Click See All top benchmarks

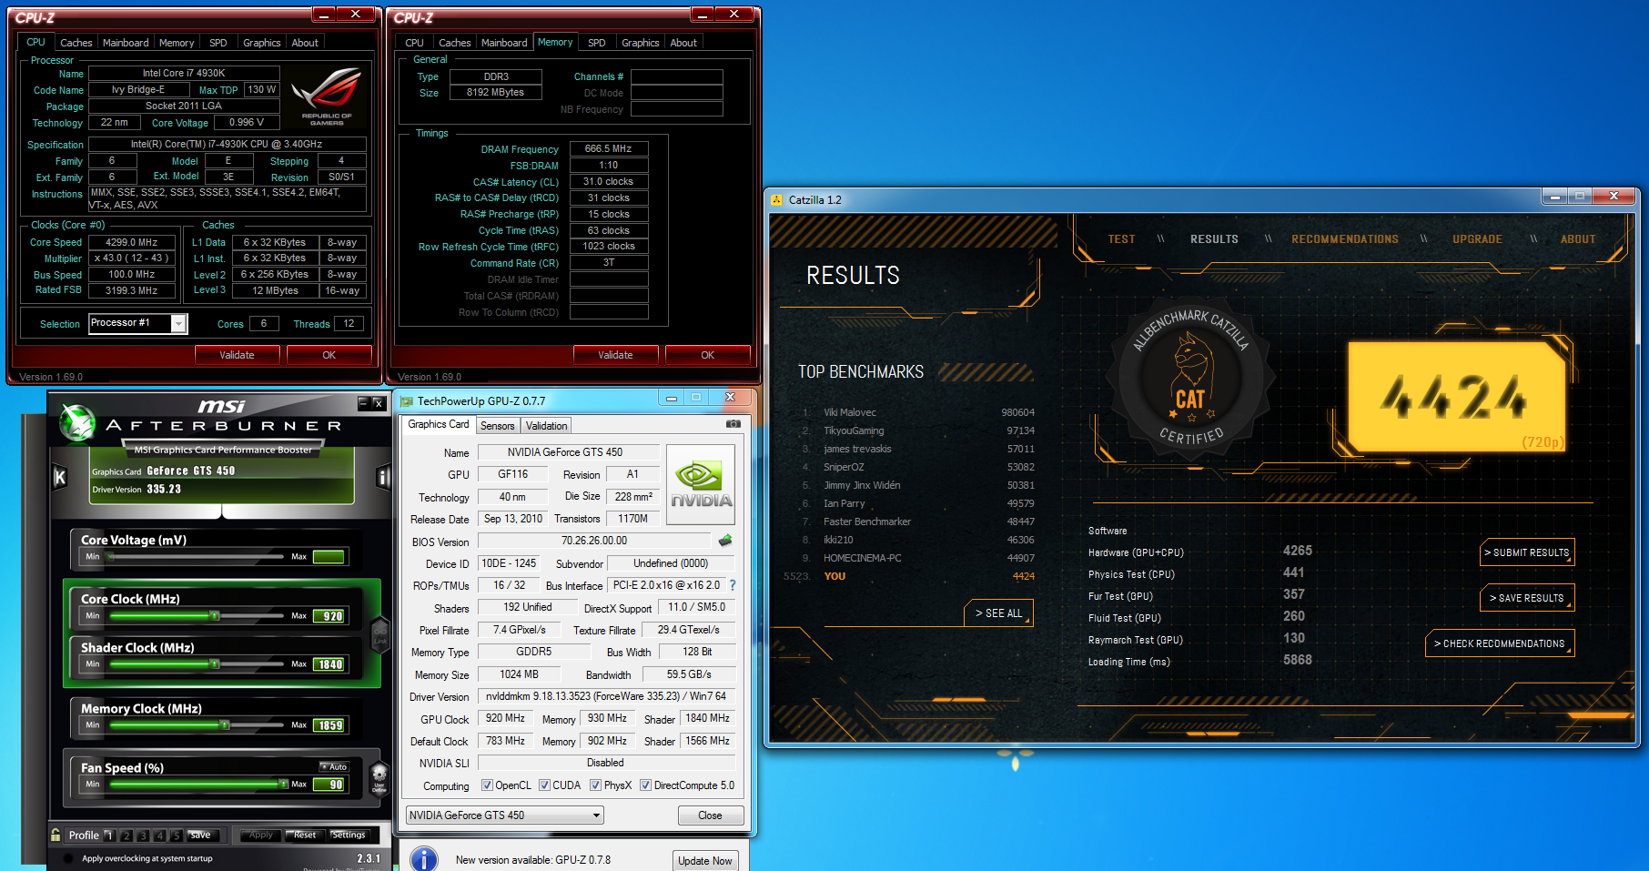click(998, 613)
